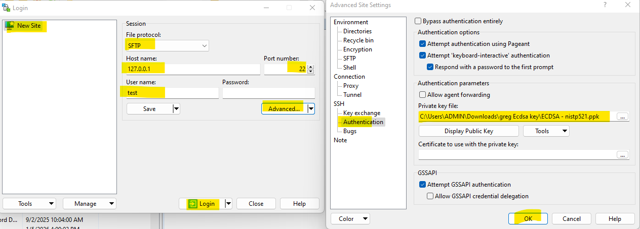Click the New Site icon in site list
The height and width of the screenshot is (229, 640).
(x=10, y=25)
